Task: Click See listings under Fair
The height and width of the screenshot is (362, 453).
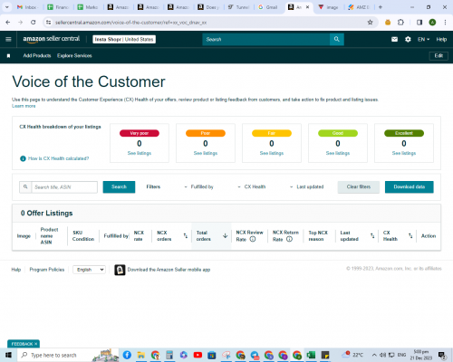Action: point(272,153)
